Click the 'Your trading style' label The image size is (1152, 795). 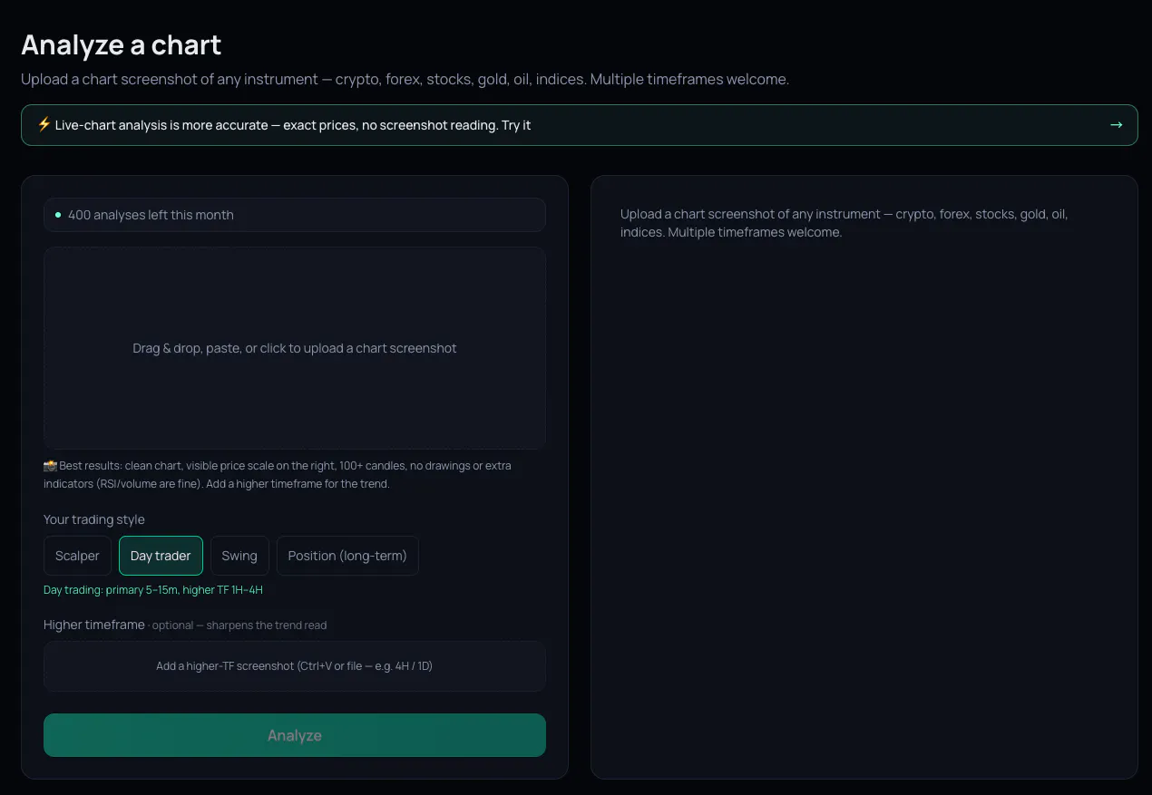tap(94, 519)
